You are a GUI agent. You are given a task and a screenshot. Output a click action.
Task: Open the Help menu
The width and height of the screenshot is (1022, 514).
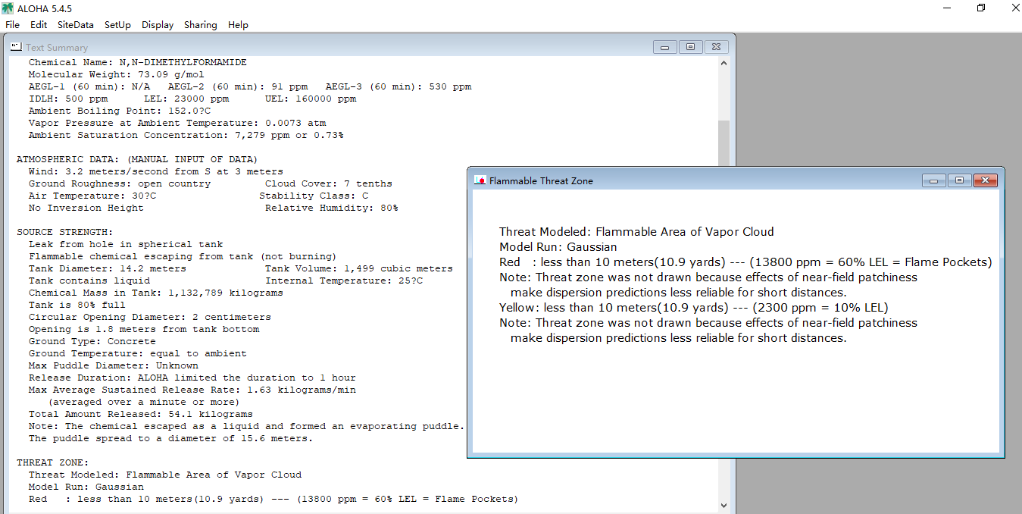tap(238, 25)
